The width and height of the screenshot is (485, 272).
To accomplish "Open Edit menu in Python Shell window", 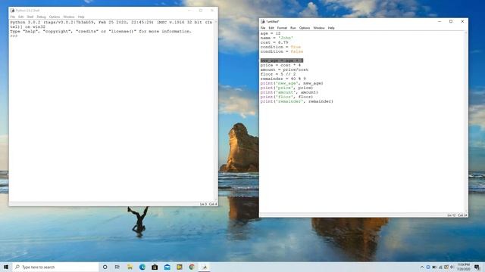I will tap(20, 17).
